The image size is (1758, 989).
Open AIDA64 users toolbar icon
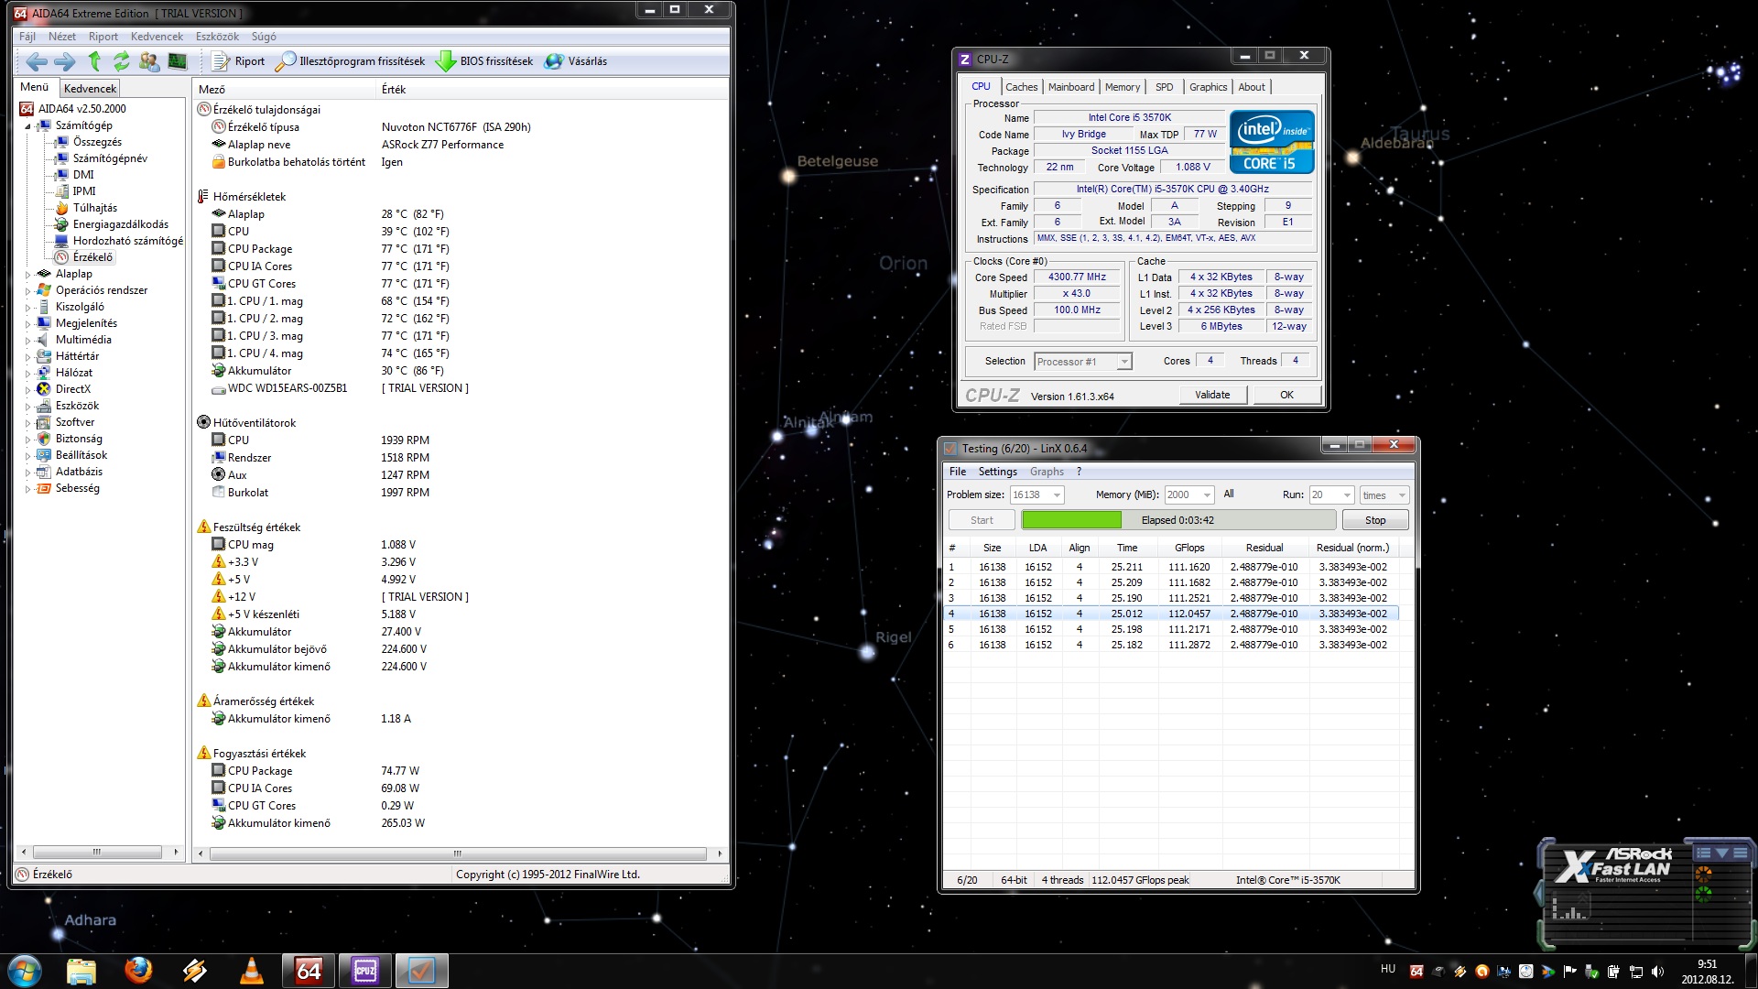(148, 61)
